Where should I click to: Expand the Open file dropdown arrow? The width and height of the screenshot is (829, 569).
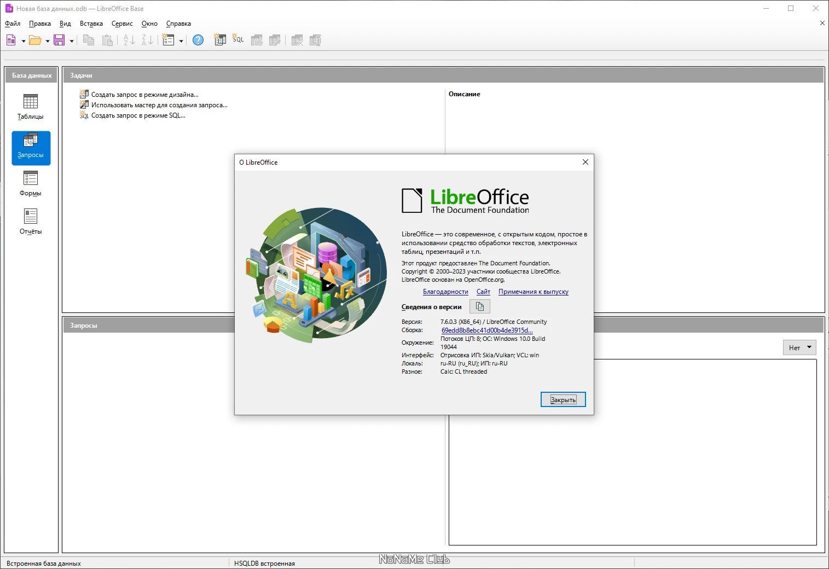[48, 40]
